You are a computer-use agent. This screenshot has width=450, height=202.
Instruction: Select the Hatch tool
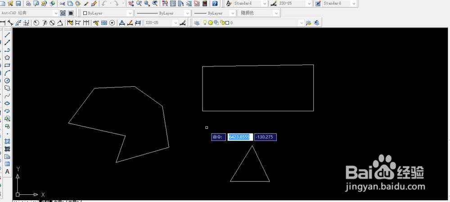(7, 141)
